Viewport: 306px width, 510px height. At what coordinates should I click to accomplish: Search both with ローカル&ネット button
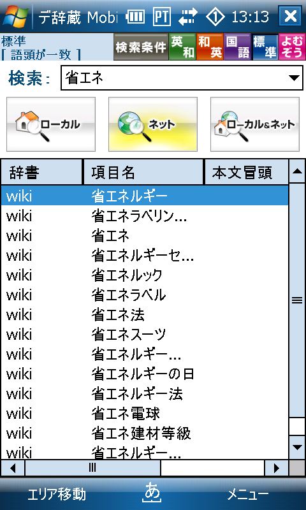click(x=255, y=124)
